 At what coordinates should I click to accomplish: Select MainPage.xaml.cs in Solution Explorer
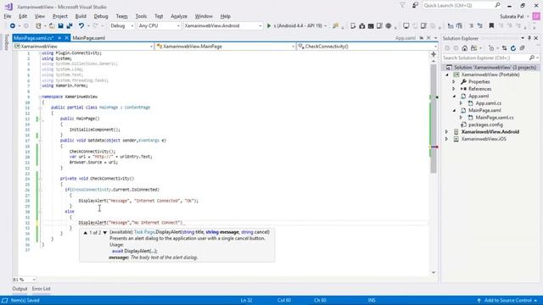(495, 118)
